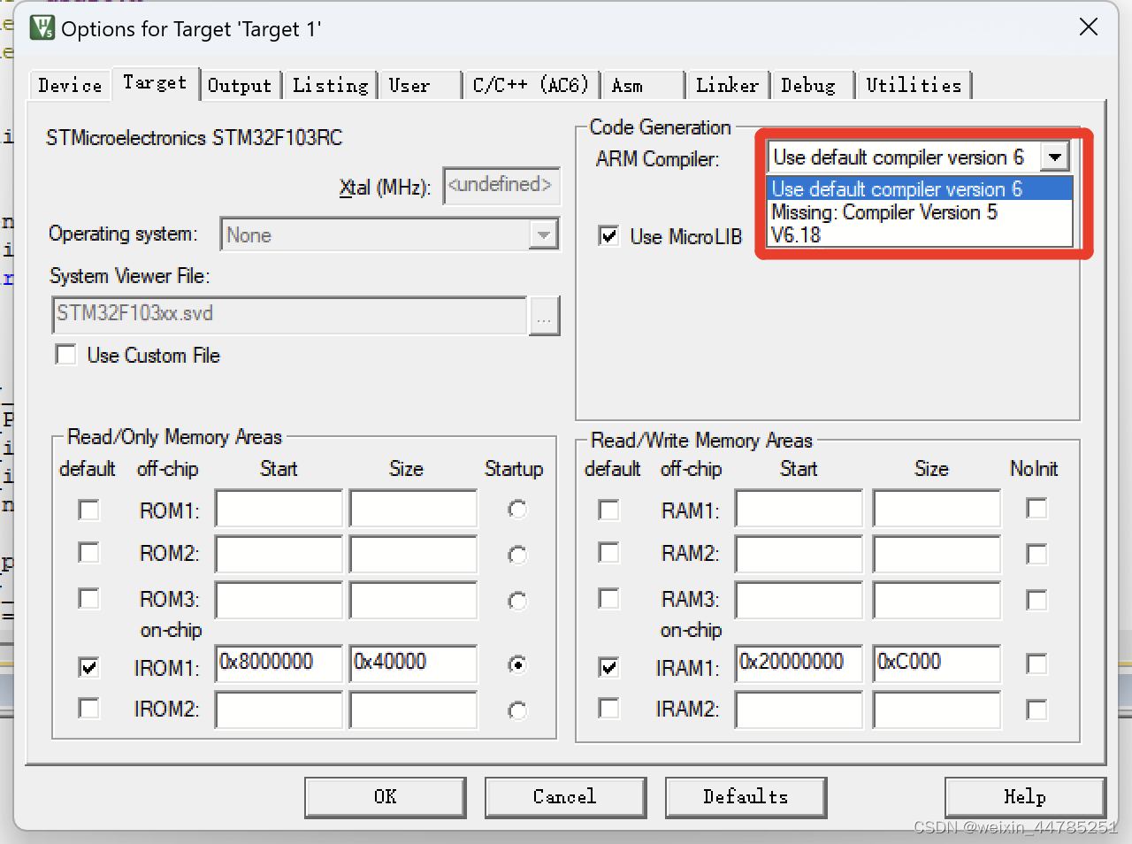
Task: Click the ROM1 Start address field
Action: (279, 509)
